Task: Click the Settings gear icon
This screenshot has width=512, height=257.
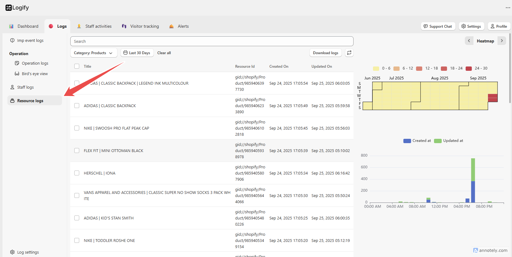Action: point(464,26)
